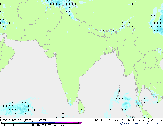Click the legend value "15"
This screenshot has width=163, height=126.
[x=38, y=125]
